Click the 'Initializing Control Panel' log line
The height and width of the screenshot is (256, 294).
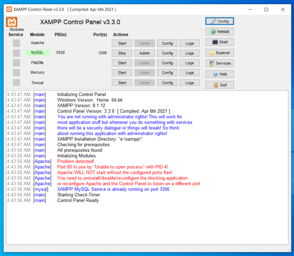82,94
